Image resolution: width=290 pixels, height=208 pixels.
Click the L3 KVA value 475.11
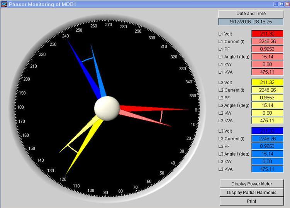[x=267, y=169]
